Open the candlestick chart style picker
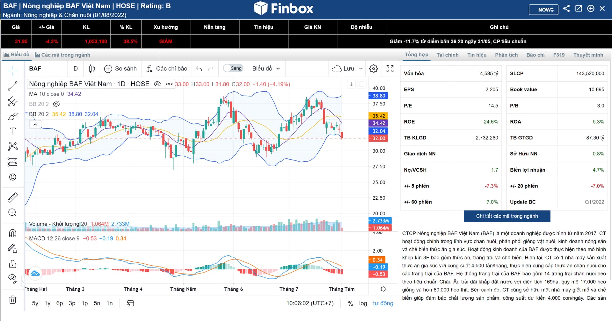612x321 pixels. [x=92, y=68]
